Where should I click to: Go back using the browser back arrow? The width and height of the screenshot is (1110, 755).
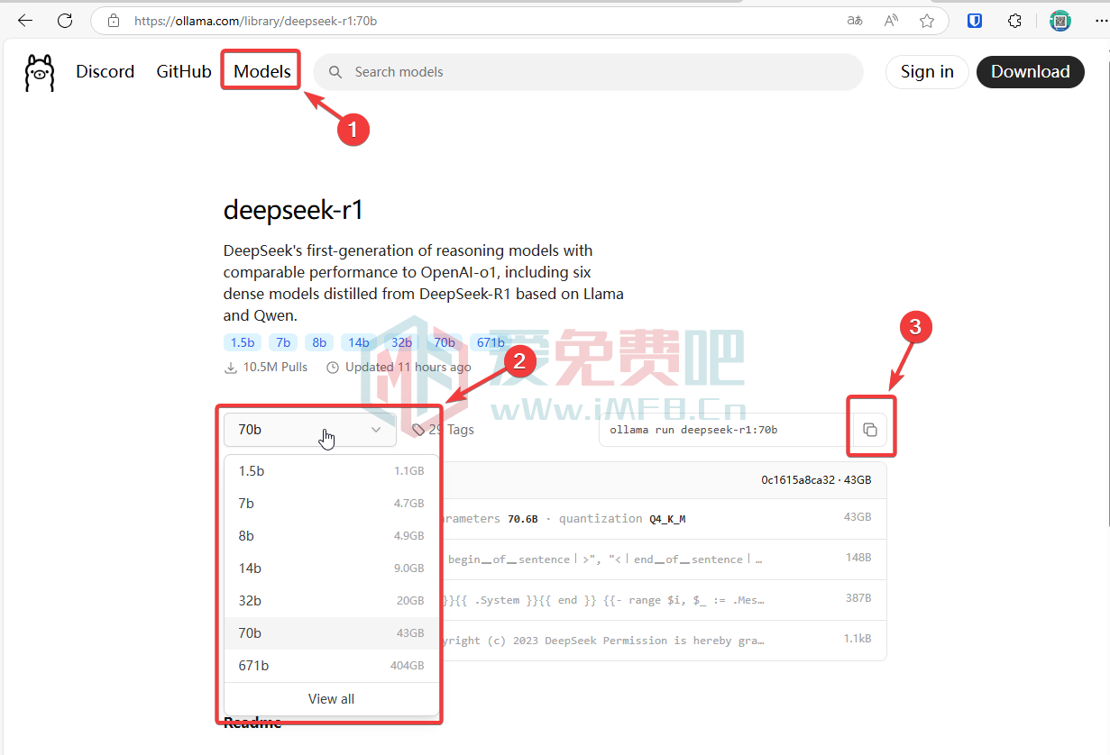(25, 21)
